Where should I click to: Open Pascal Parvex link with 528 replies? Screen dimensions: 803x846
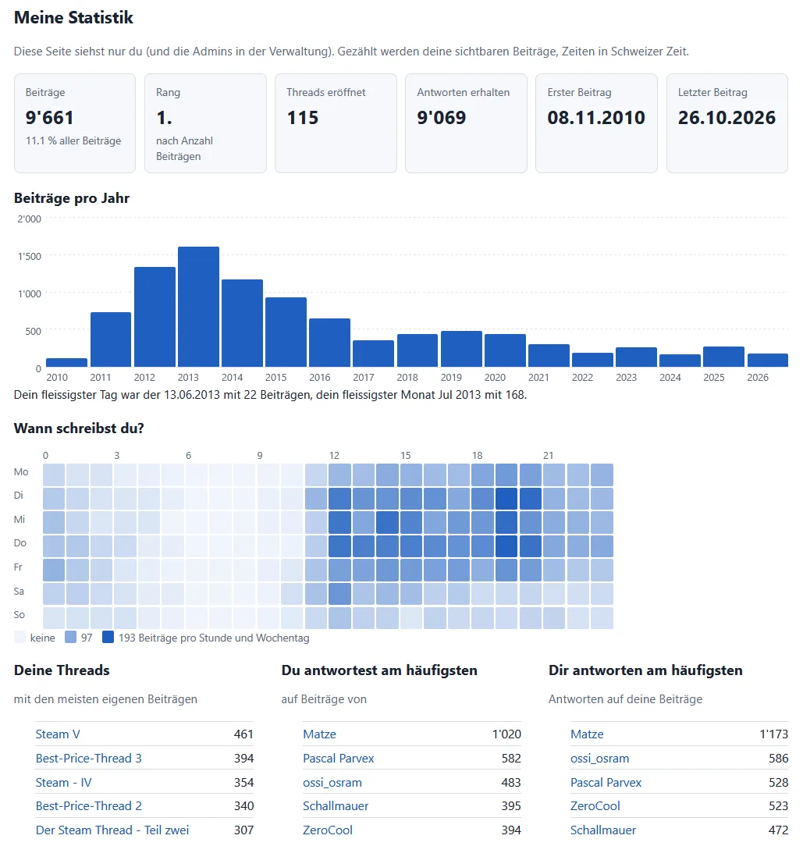606,782
